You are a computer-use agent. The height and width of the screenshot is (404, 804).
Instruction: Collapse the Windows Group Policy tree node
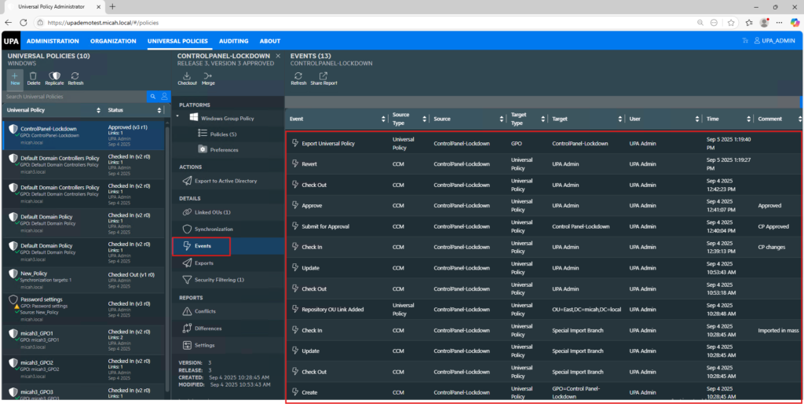(x=178, y=117)
